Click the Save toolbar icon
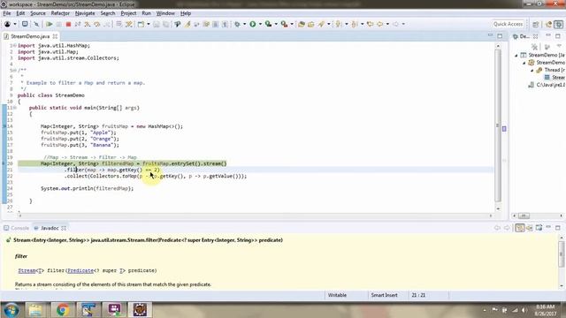Viewport: 566px width, 318px height. tap(157, 24)
